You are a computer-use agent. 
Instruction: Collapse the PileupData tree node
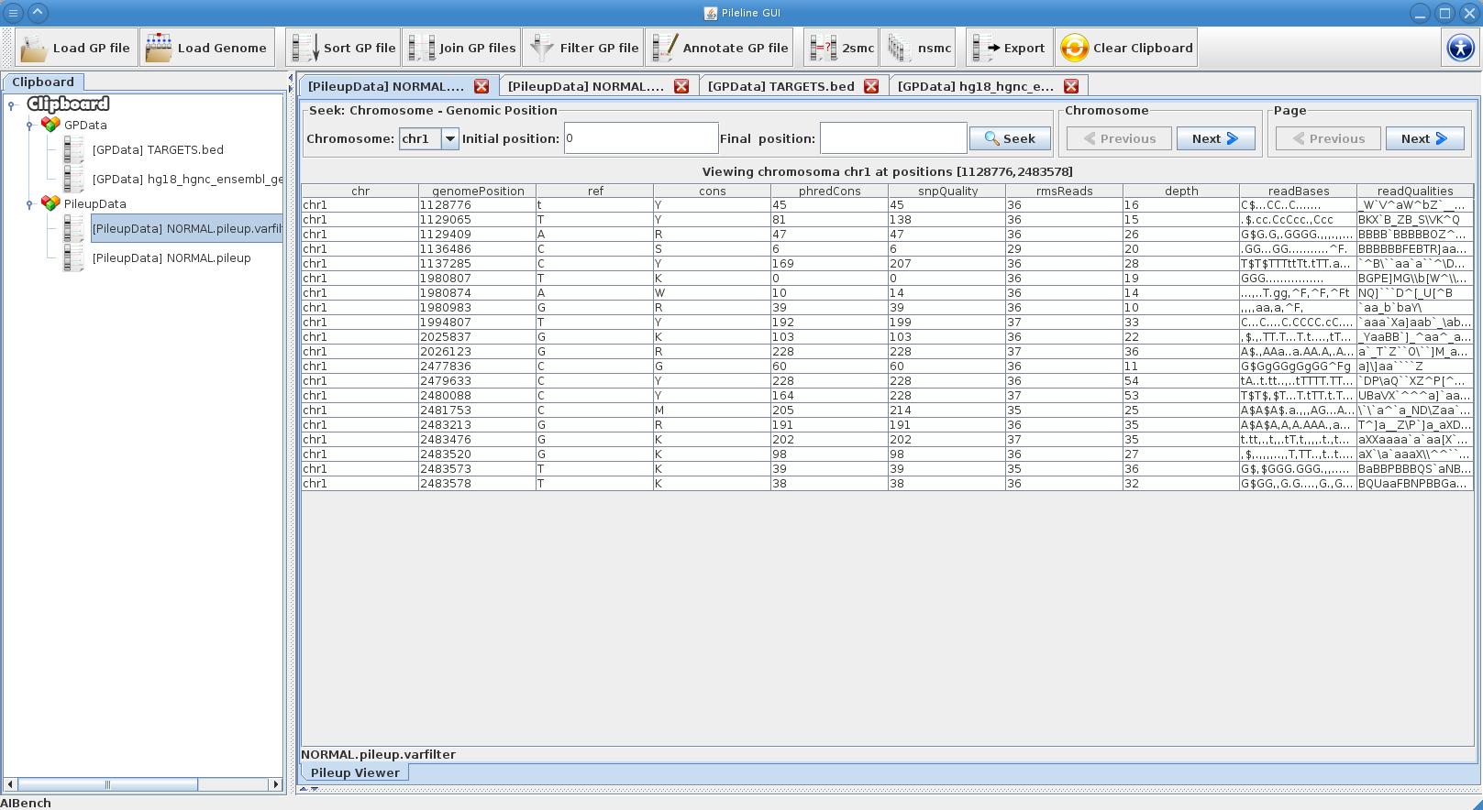[29, 204]
